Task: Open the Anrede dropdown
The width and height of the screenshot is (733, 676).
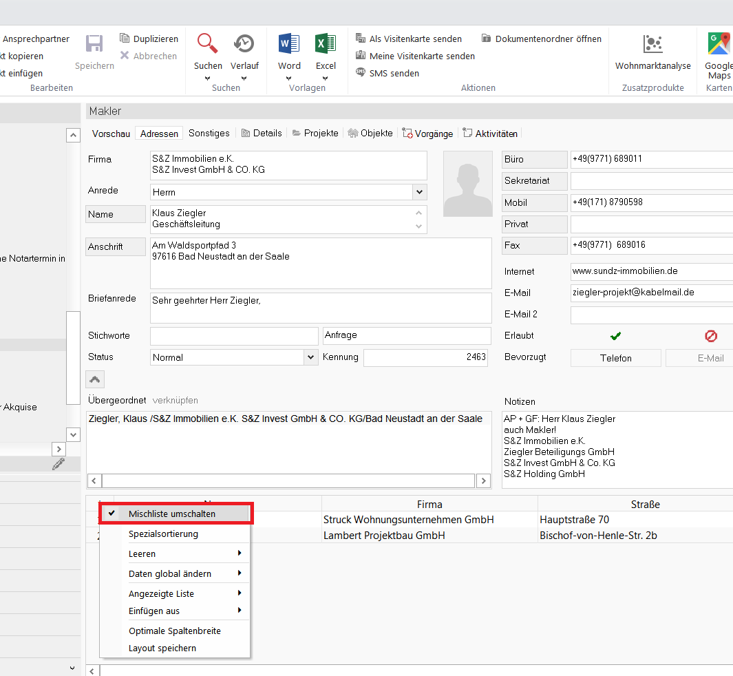Action: click(x=419, y=192)
